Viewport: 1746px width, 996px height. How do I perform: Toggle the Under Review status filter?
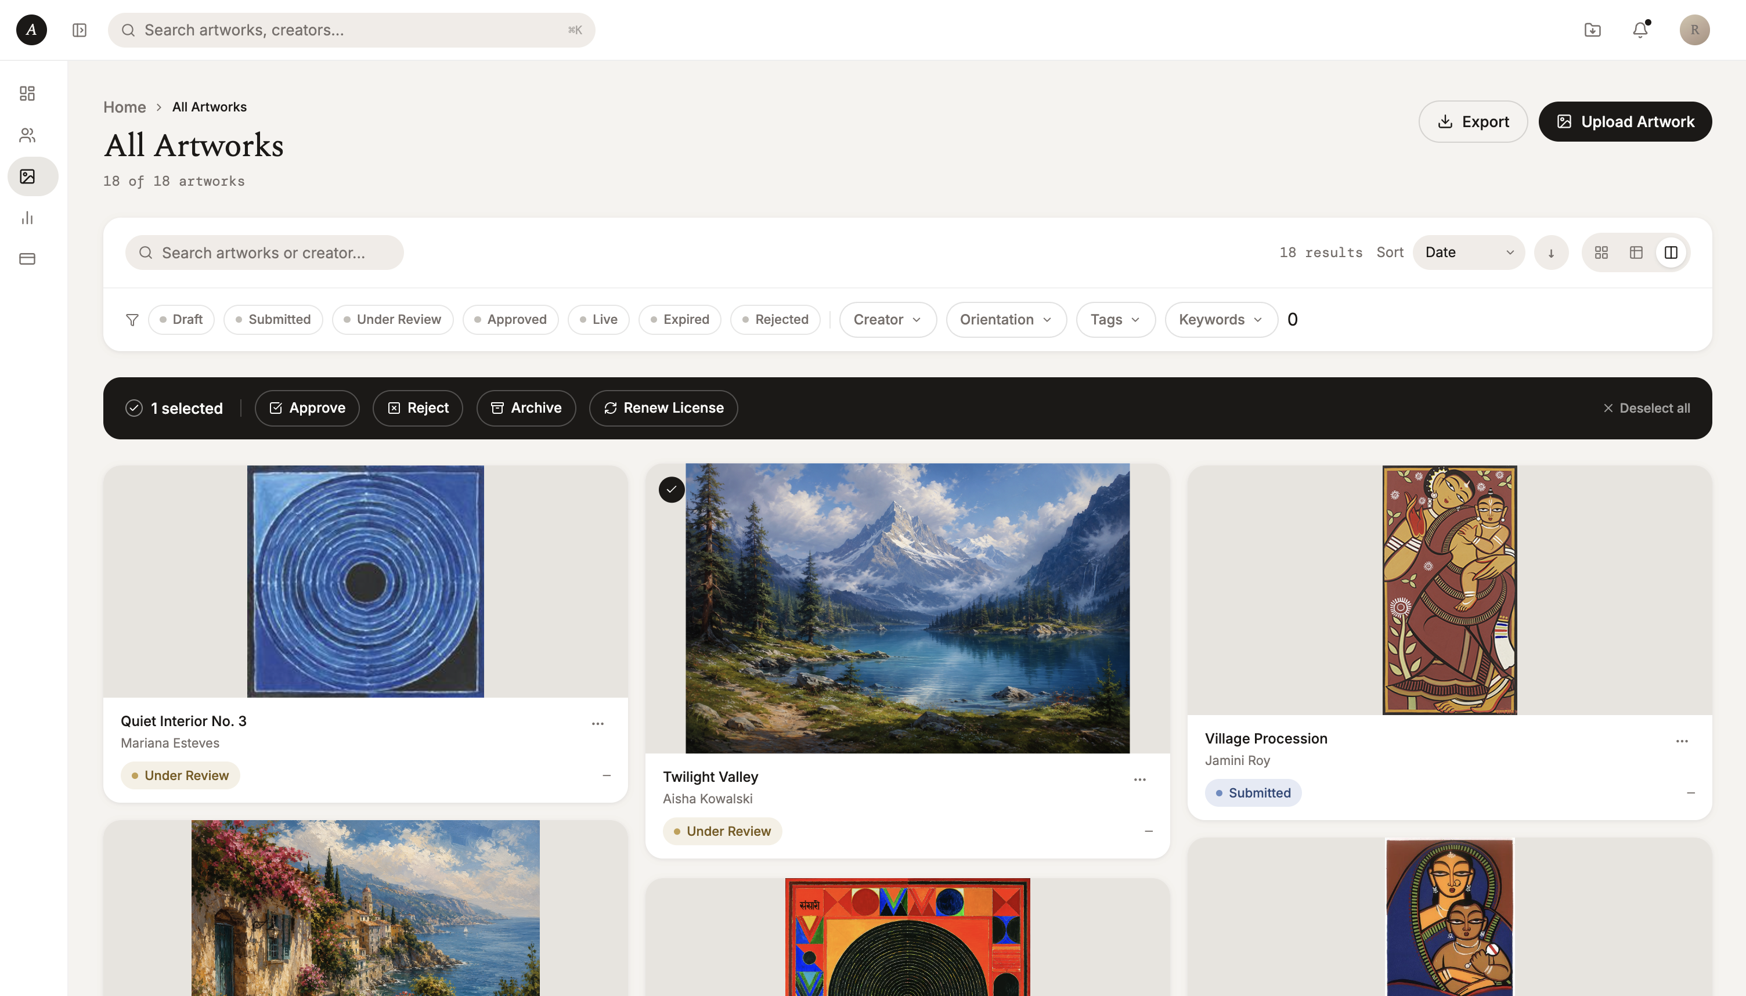pos(392,319)
